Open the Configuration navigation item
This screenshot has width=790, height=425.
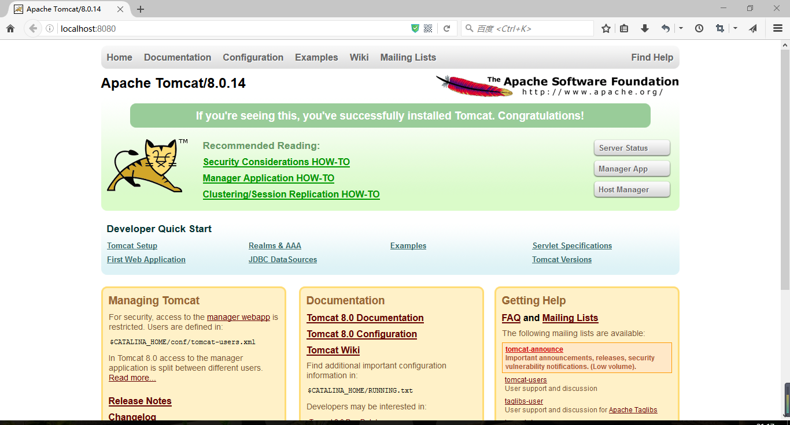coord(253,57)
